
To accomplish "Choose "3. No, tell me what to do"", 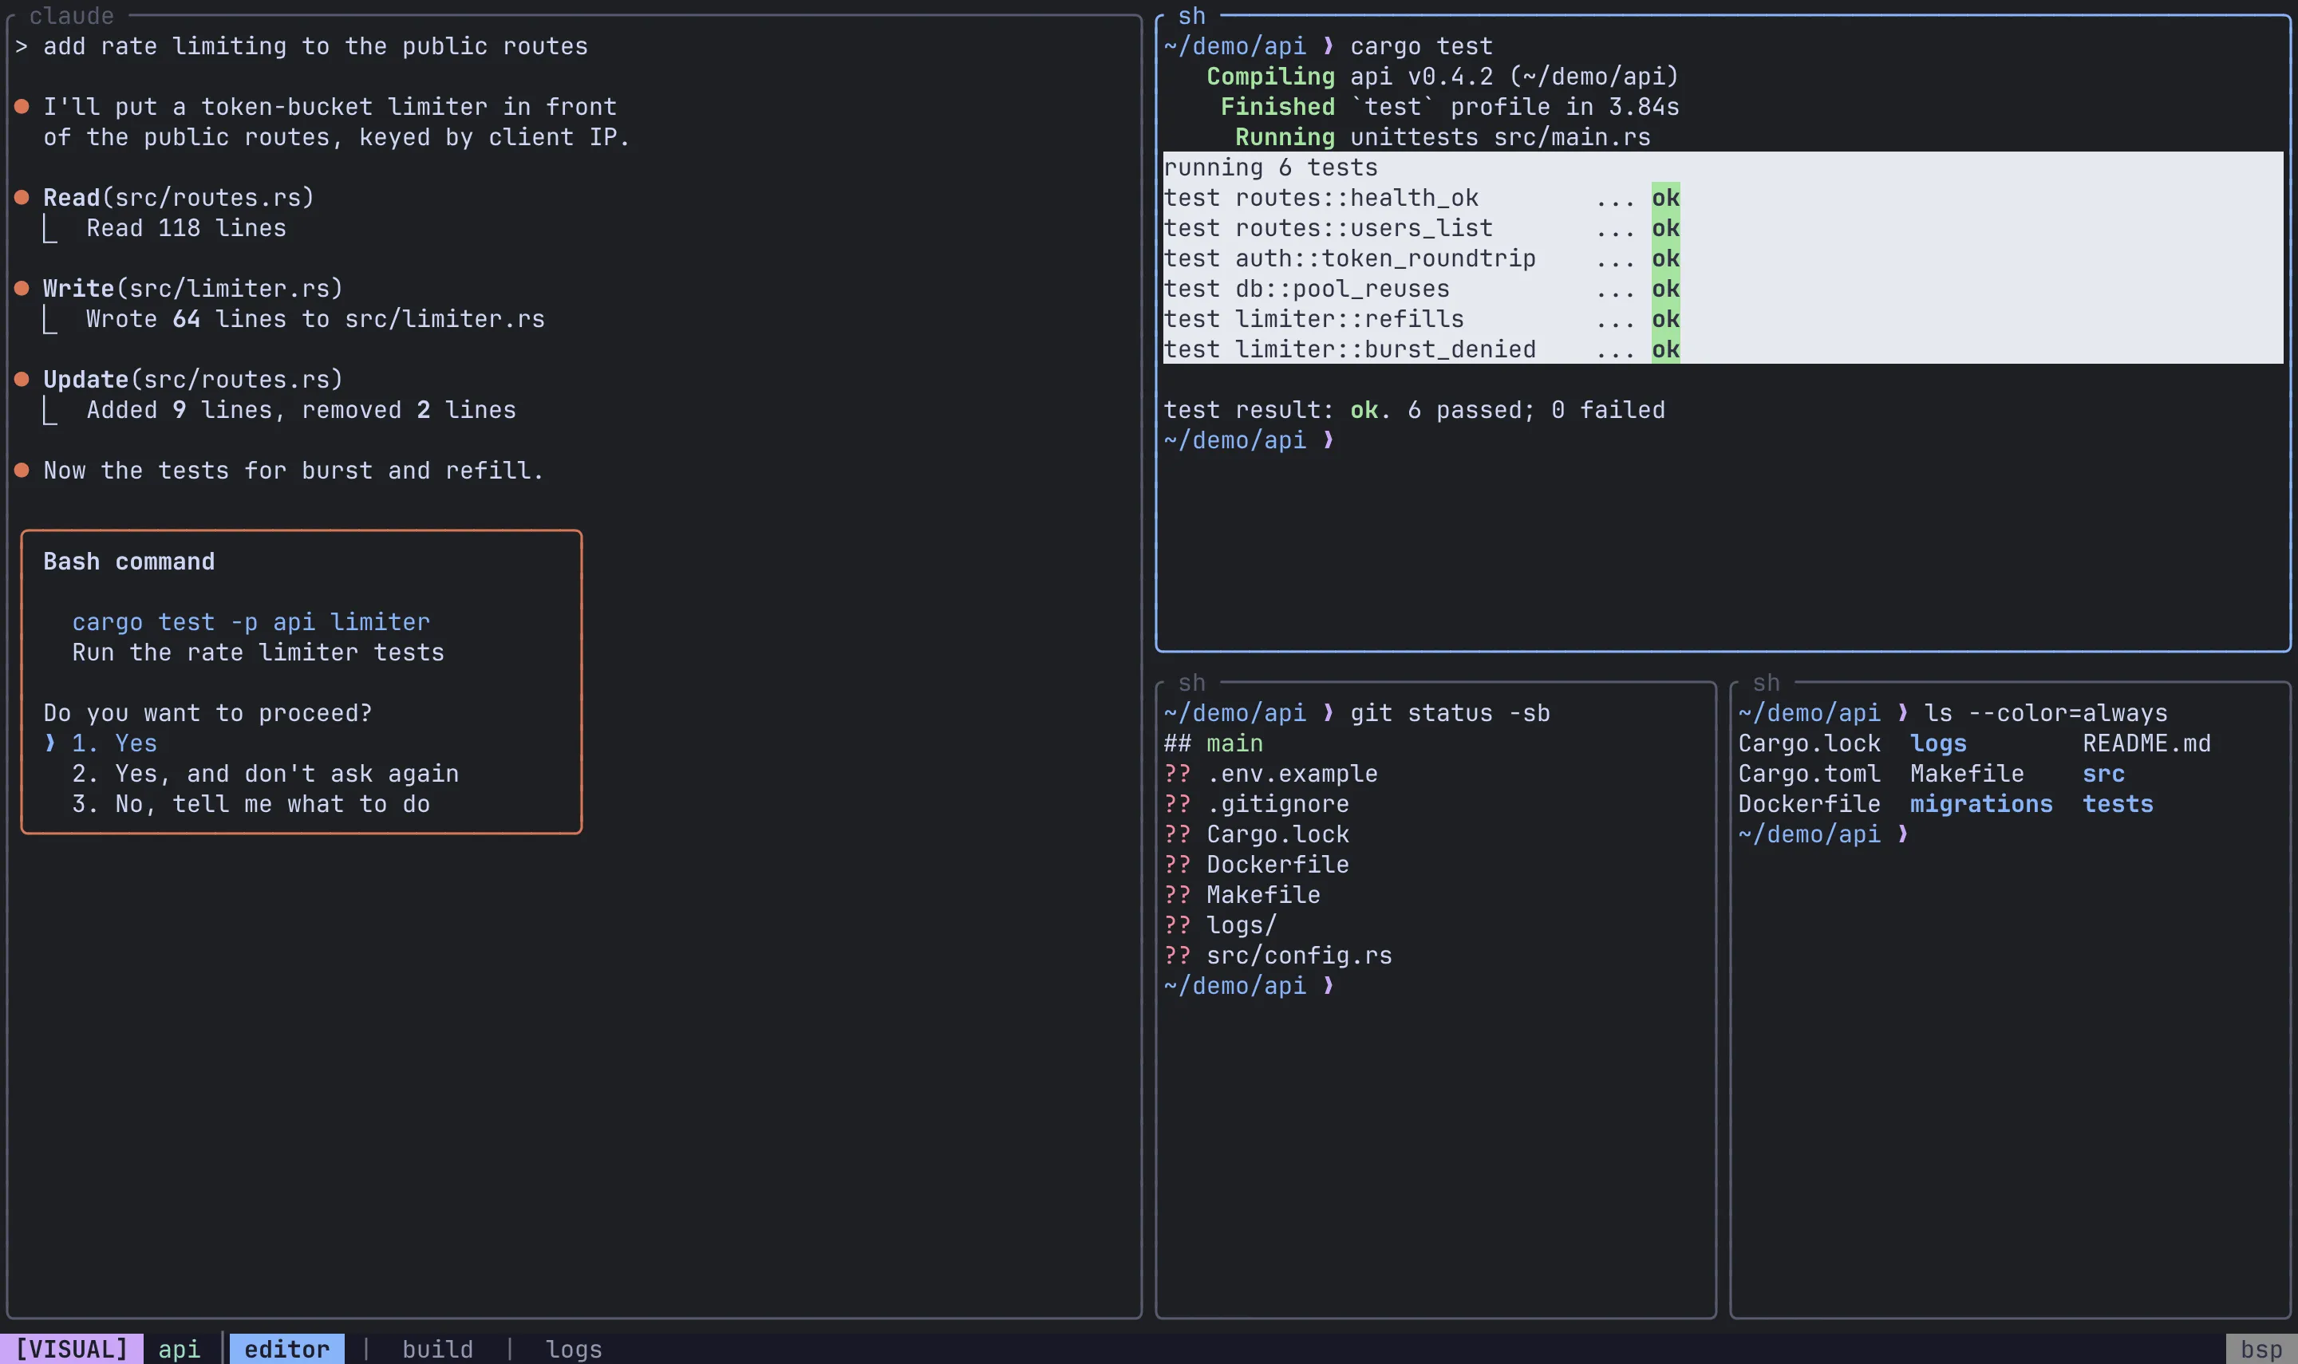I will pyautogui.click(x=251, y=804).
